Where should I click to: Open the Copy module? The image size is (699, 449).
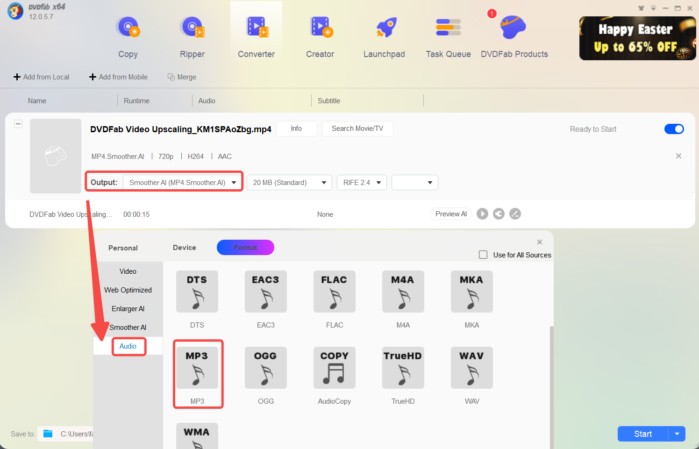128,37
